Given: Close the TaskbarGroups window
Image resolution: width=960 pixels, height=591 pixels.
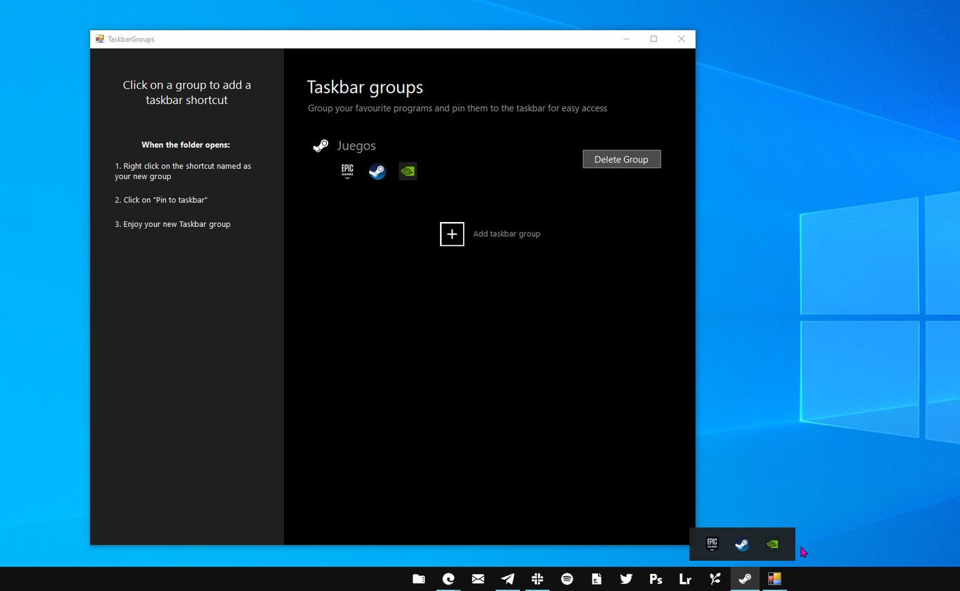Looking at the screenshot, I should click(681, 39).
